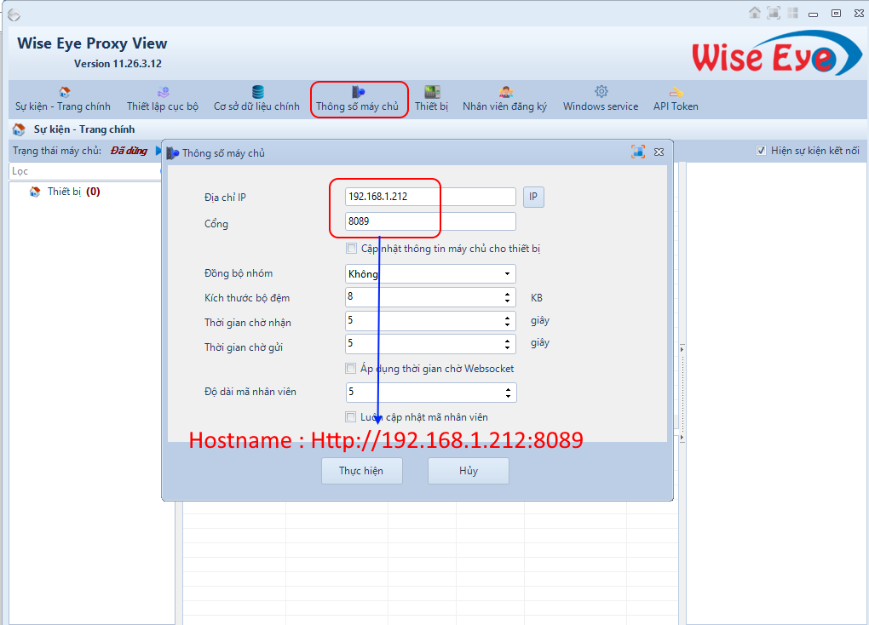This screenshot has height=625, width=869.
Task: Enable Luôn cập nhật mã nhân viên option
Action: [x=350, y=416]
